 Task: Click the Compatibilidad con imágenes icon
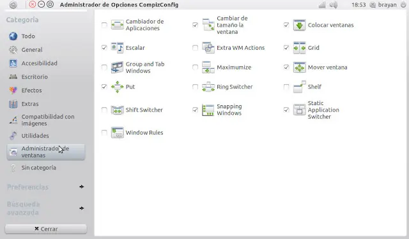pos(13,120)
